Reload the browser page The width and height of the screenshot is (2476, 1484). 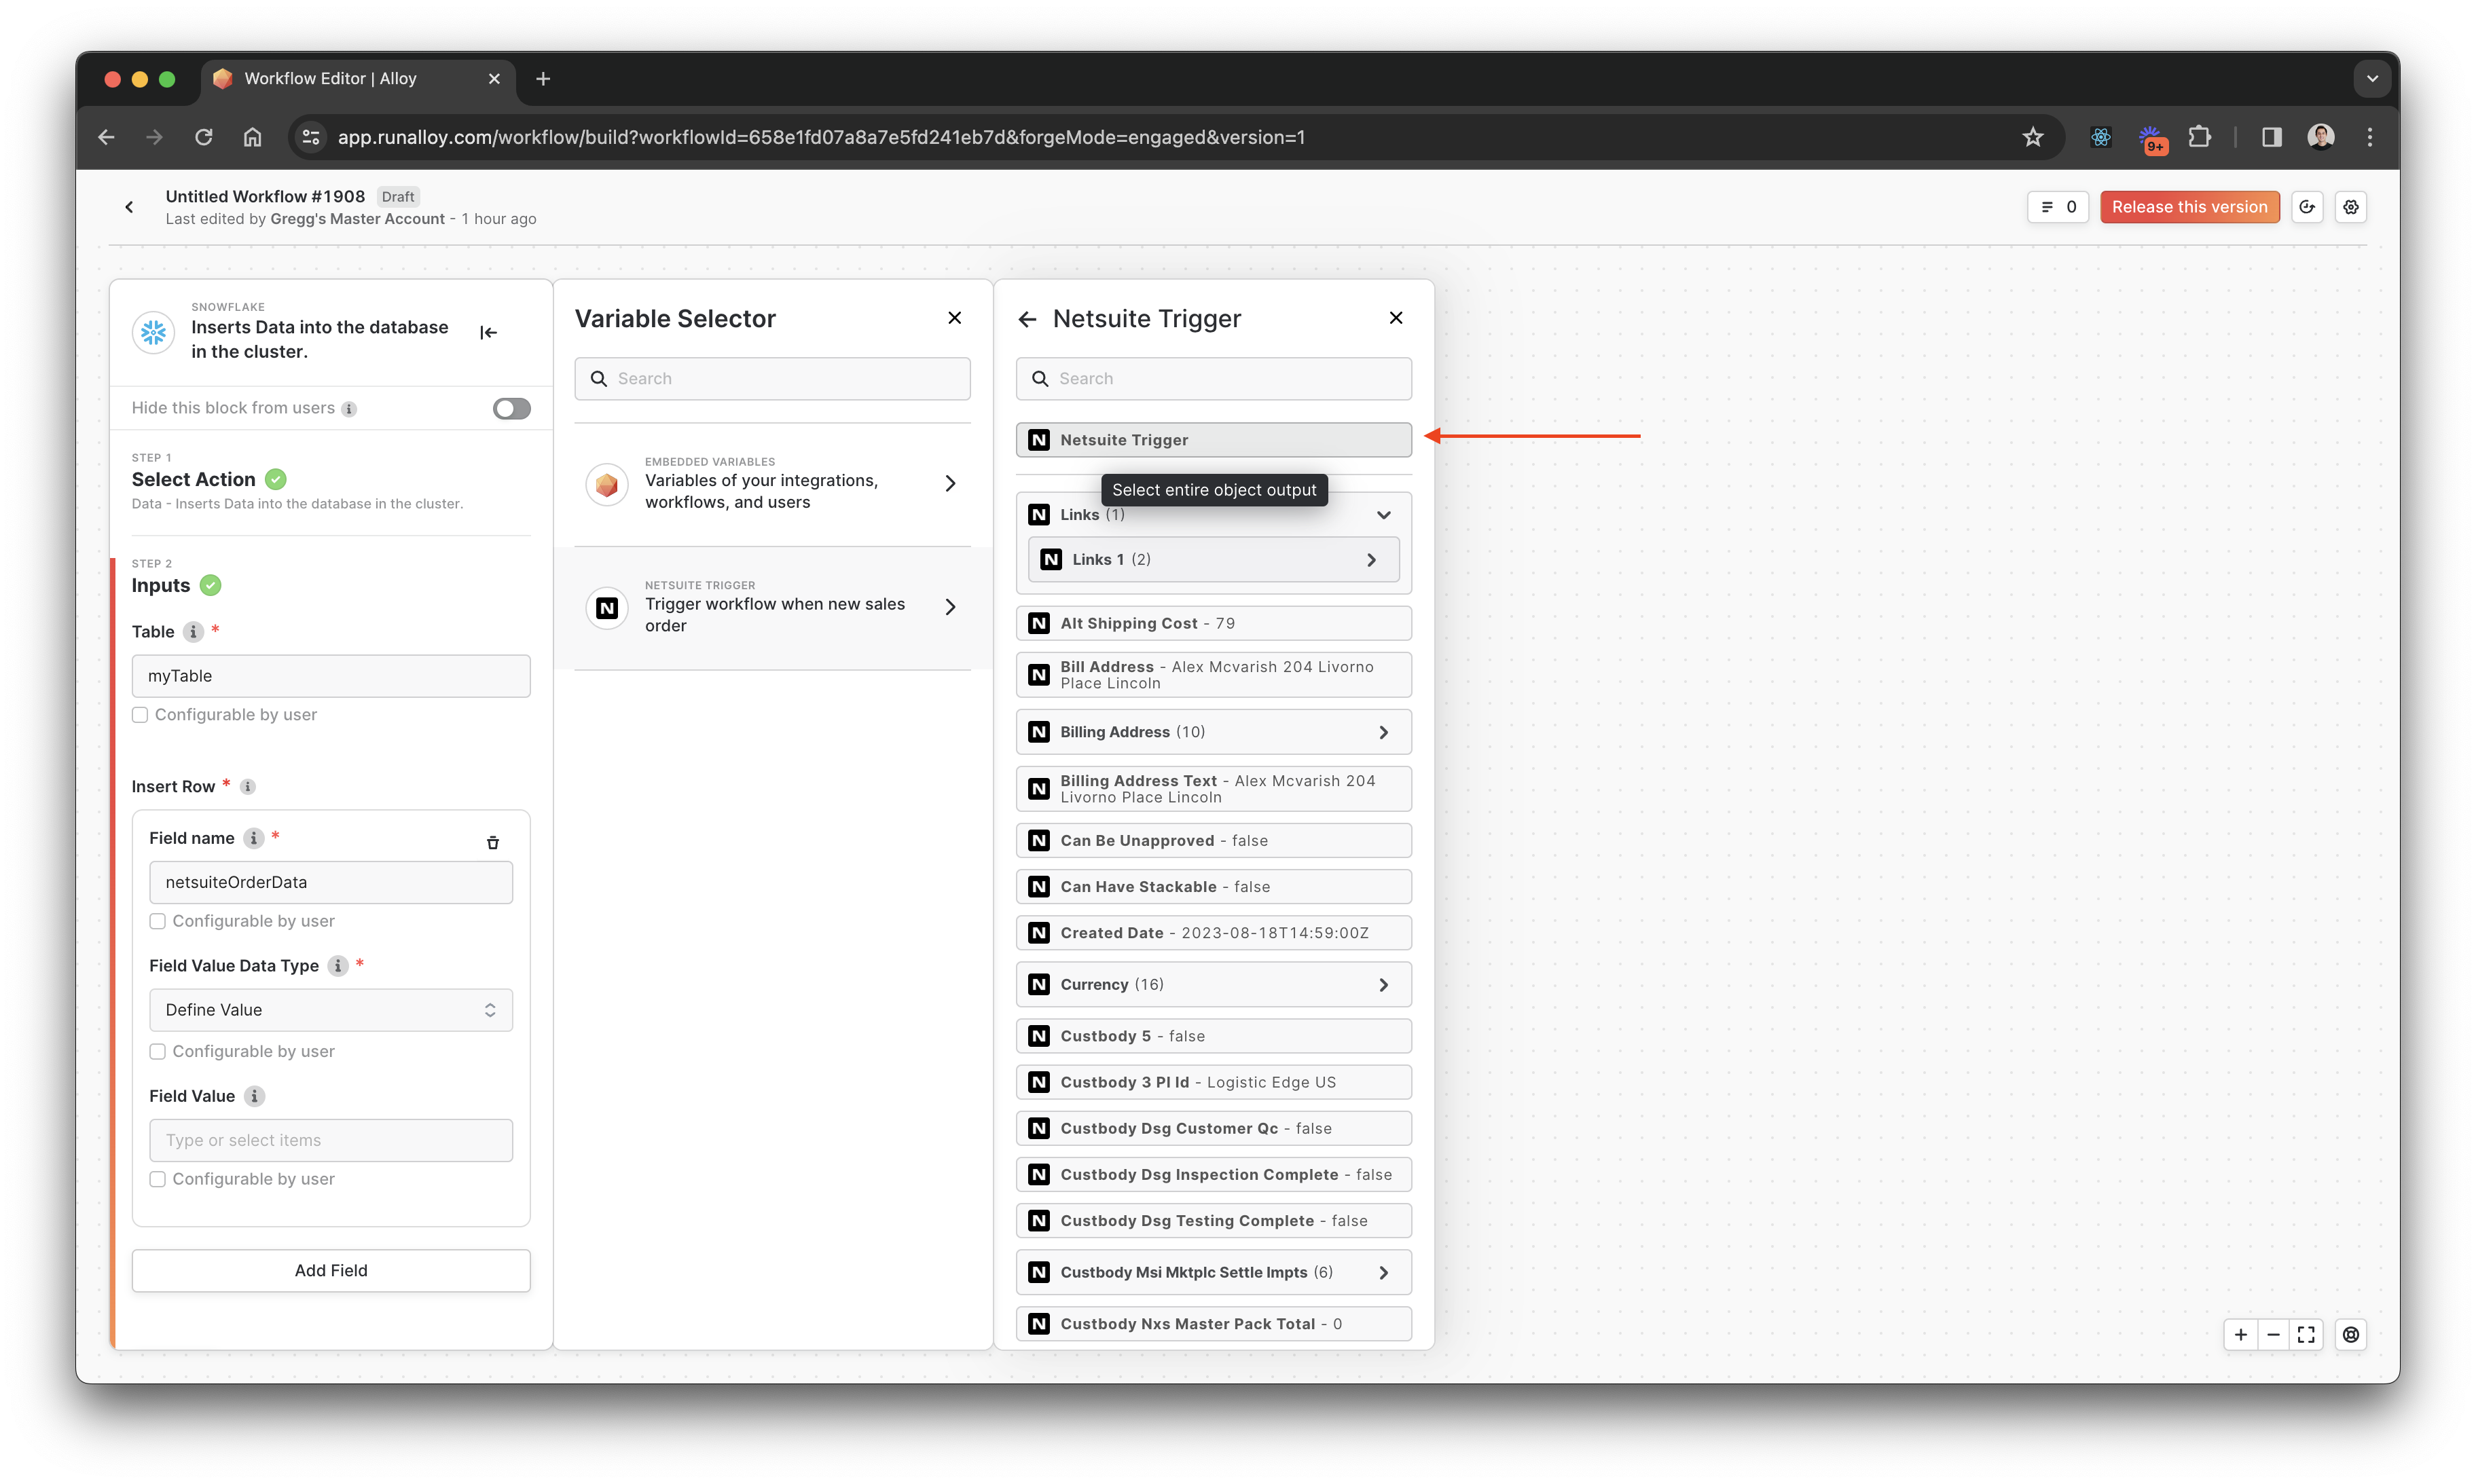coord(203,137)
